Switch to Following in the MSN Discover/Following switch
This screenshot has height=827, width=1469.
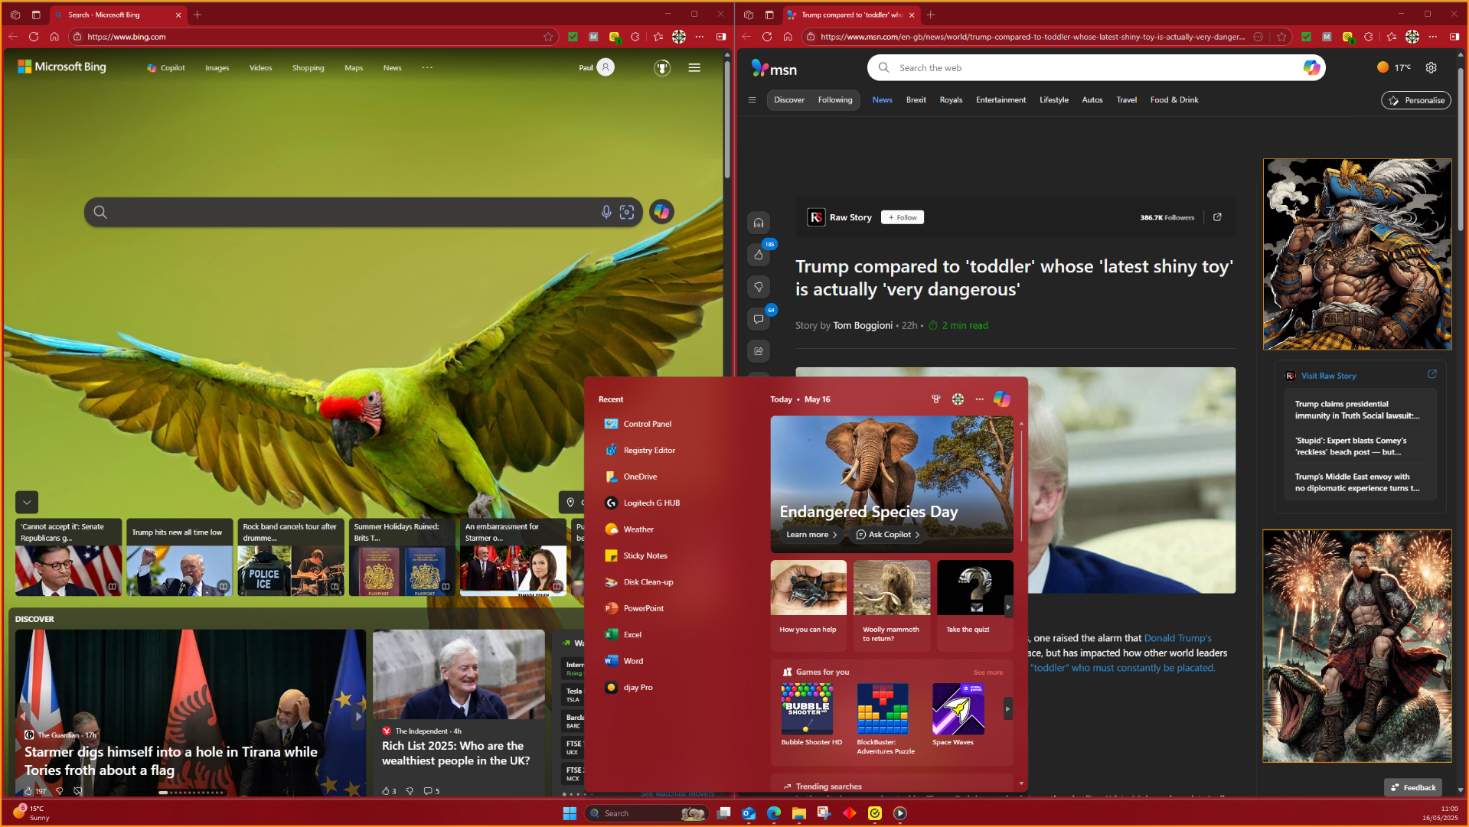[x=834, y=99]
